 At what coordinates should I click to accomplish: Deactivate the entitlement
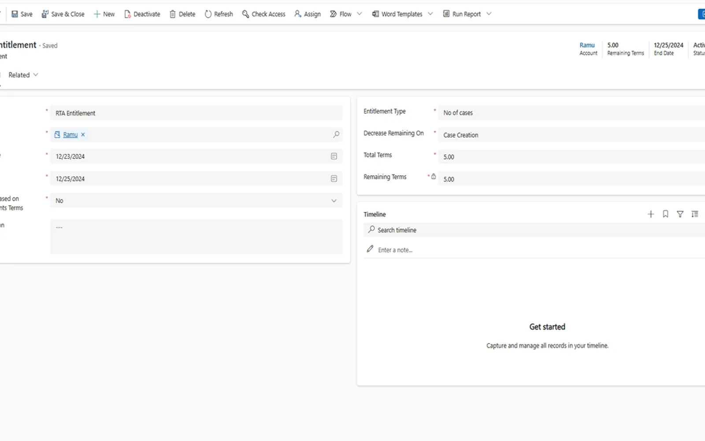[142, 14]
